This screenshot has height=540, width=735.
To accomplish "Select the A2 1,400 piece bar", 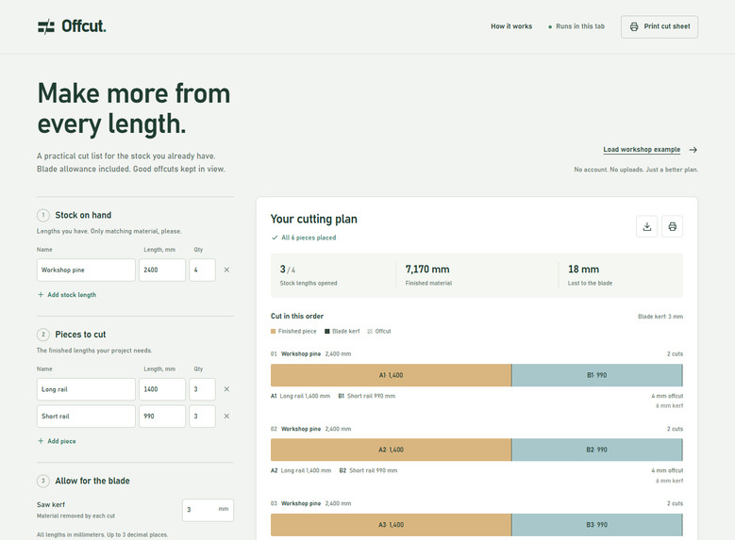I will [391, 450].
